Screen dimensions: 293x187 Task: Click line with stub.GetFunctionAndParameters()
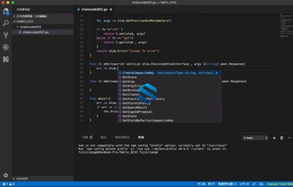click(134, 21)
